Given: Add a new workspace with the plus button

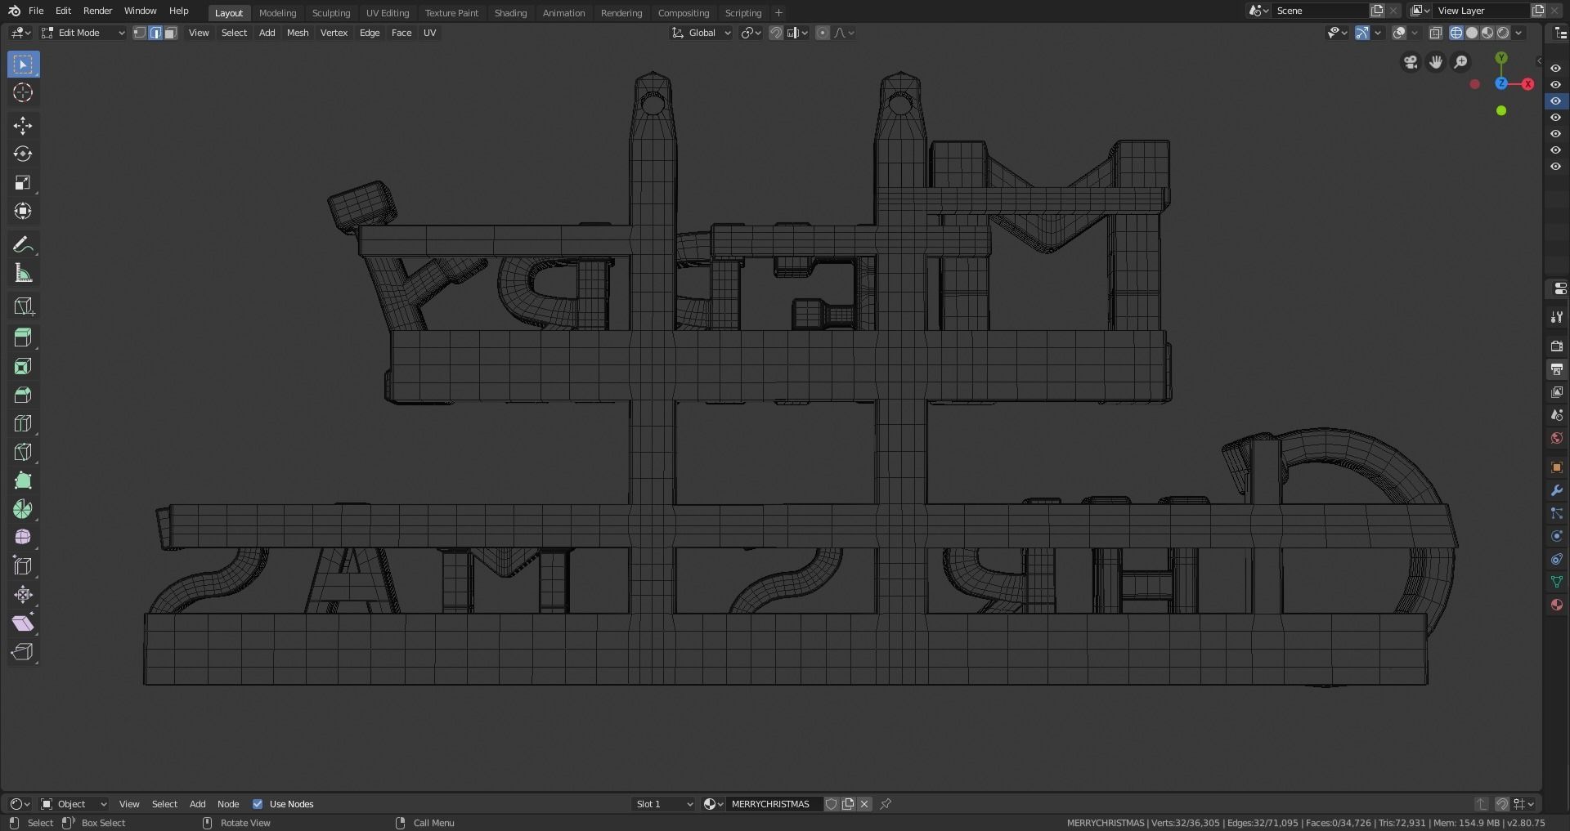Looking at the screenshot, I should tap(778, 13).
